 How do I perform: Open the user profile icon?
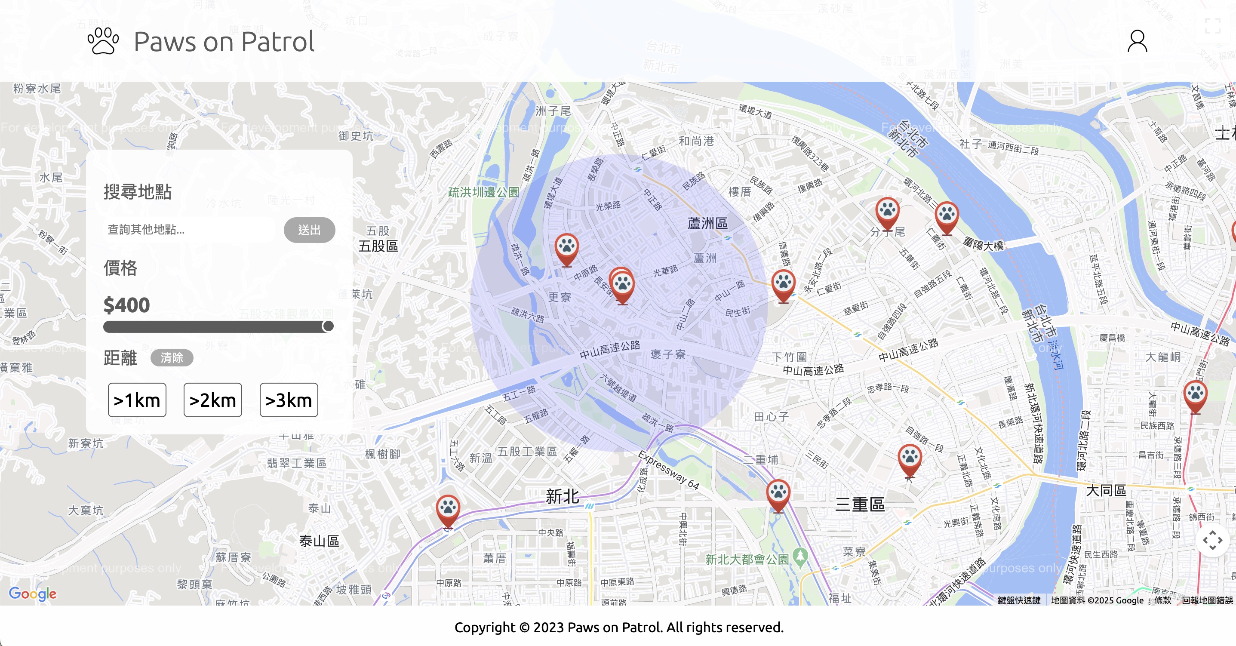pos(1137,41)
